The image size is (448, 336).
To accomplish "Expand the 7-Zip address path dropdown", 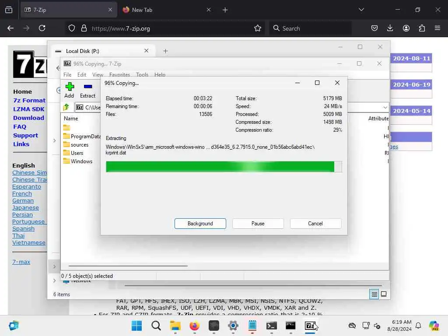I will pos(385,108).
